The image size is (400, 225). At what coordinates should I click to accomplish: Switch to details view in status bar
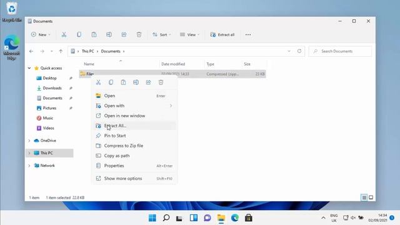[x=364, y=197]
